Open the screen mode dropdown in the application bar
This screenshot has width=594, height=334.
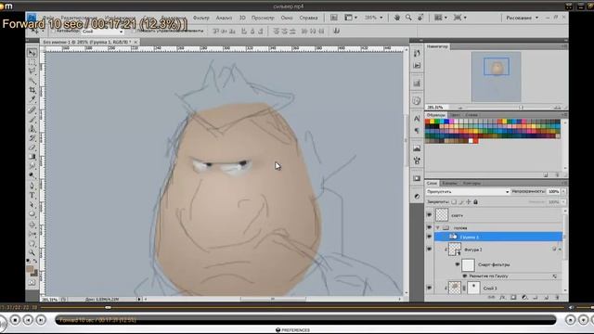(x=460, y=18)
